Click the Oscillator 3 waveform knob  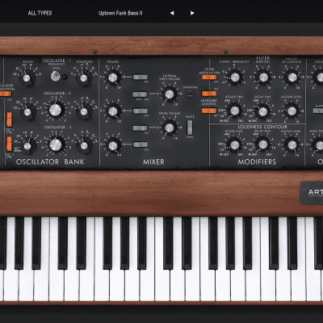coord(84,145)
